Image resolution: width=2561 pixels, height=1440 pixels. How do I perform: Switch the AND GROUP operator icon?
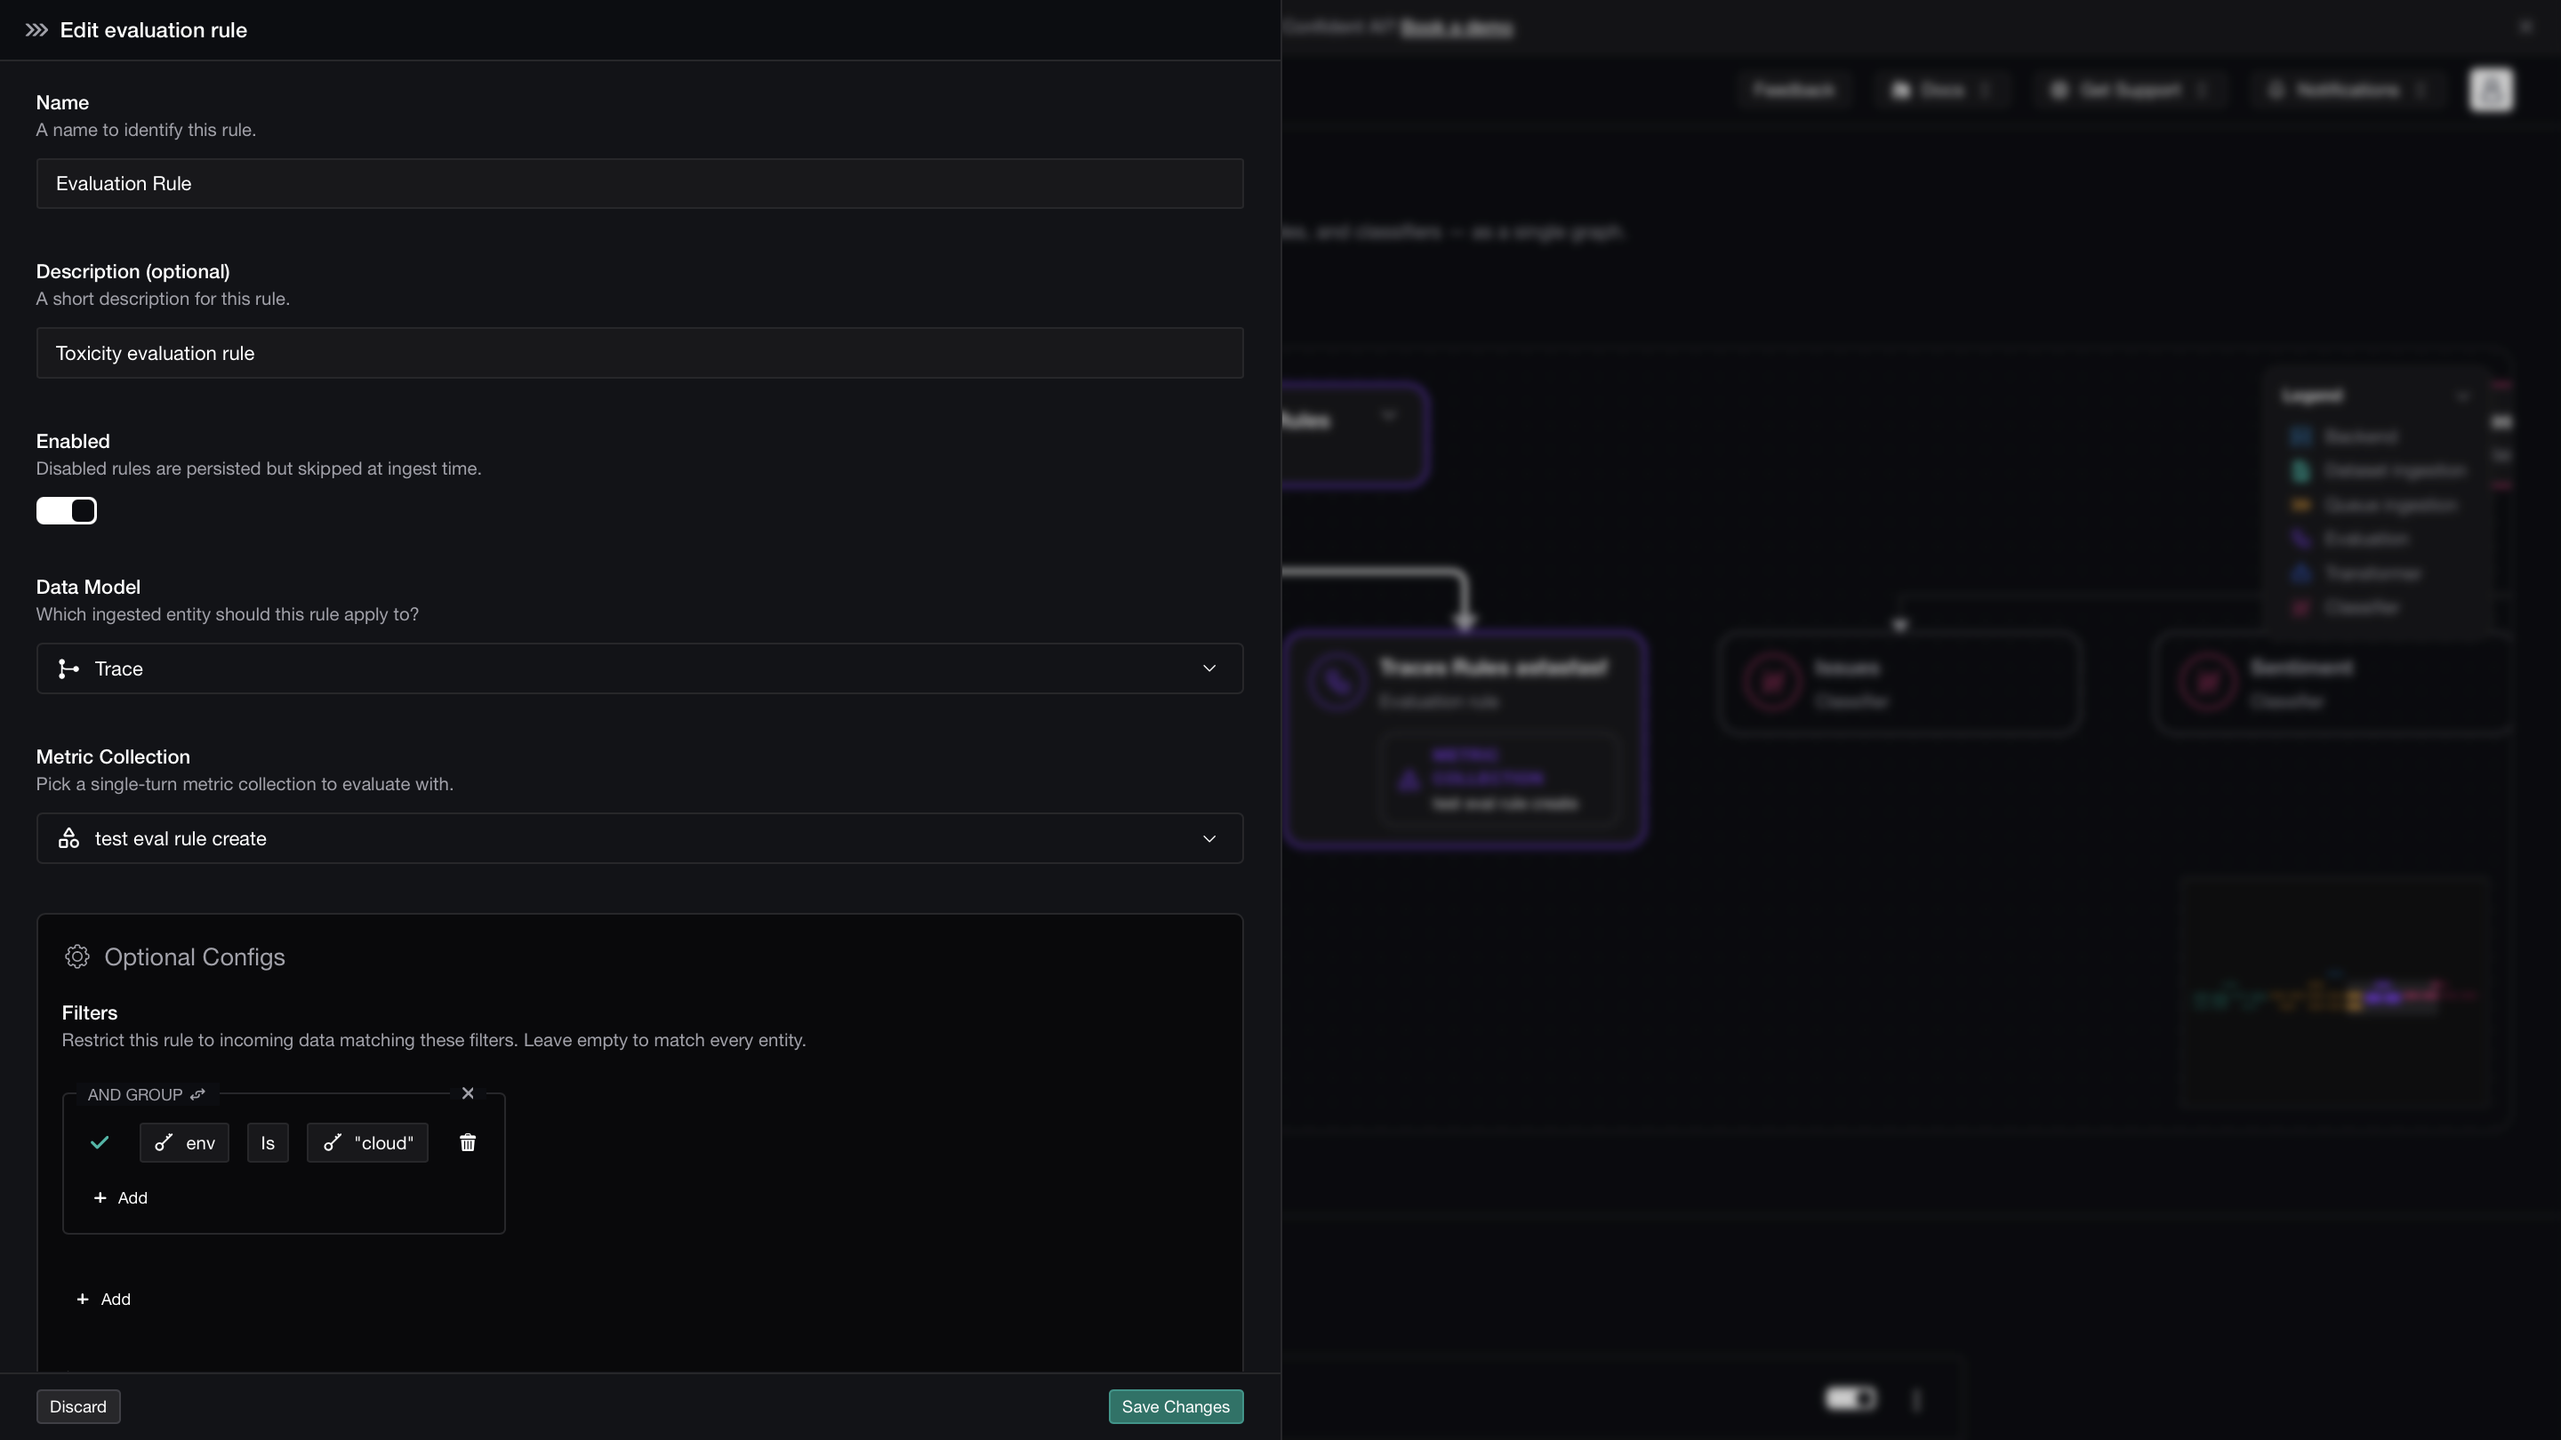[197, 1094]
